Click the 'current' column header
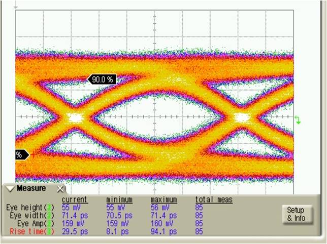The height and width of the screenshot is (244, 327). (x=74, y=199)
